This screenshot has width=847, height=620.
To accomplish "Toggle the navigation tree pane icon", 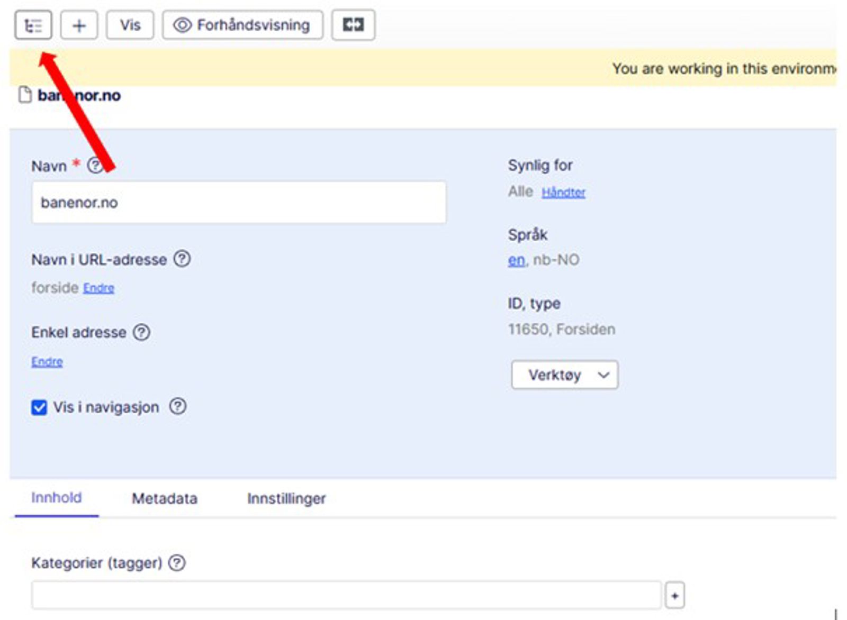I will tap(33, 25).
